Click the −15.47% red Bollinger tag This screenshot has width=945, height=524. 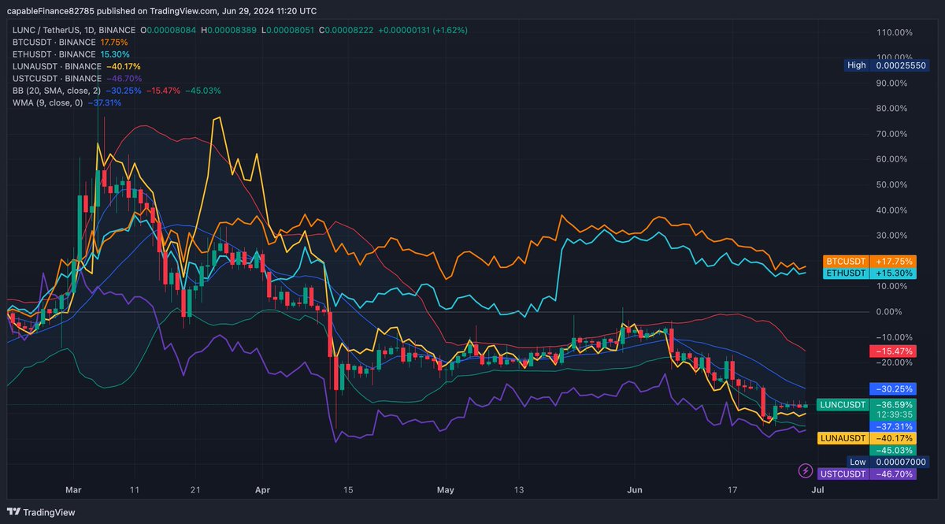[892, 351]
